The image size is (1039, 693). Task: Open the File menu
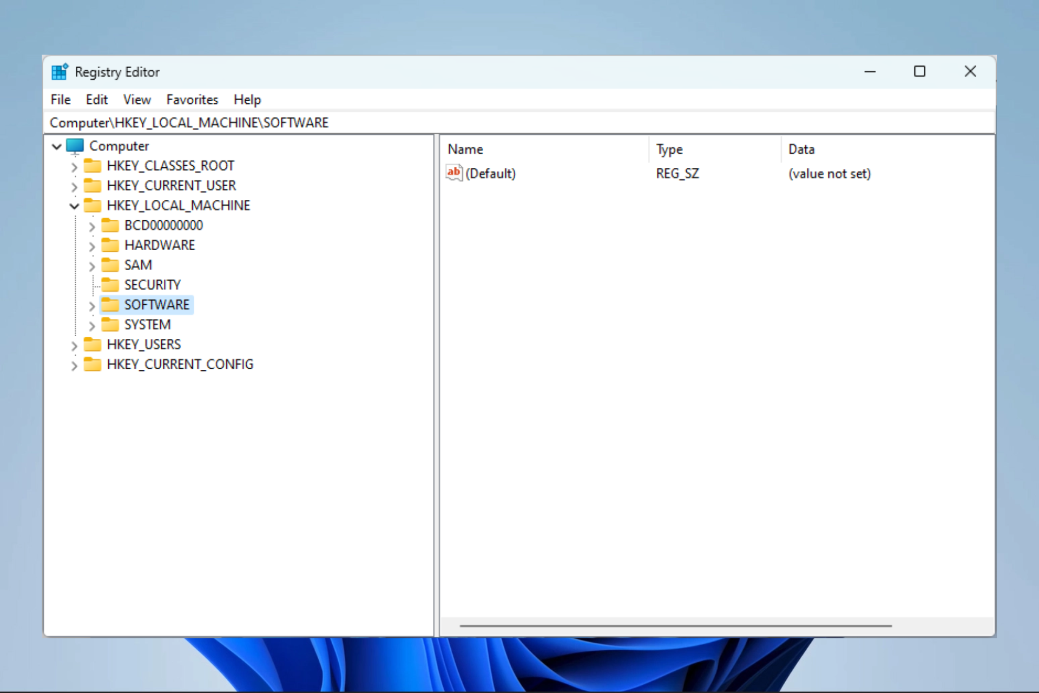pos(61,100)
